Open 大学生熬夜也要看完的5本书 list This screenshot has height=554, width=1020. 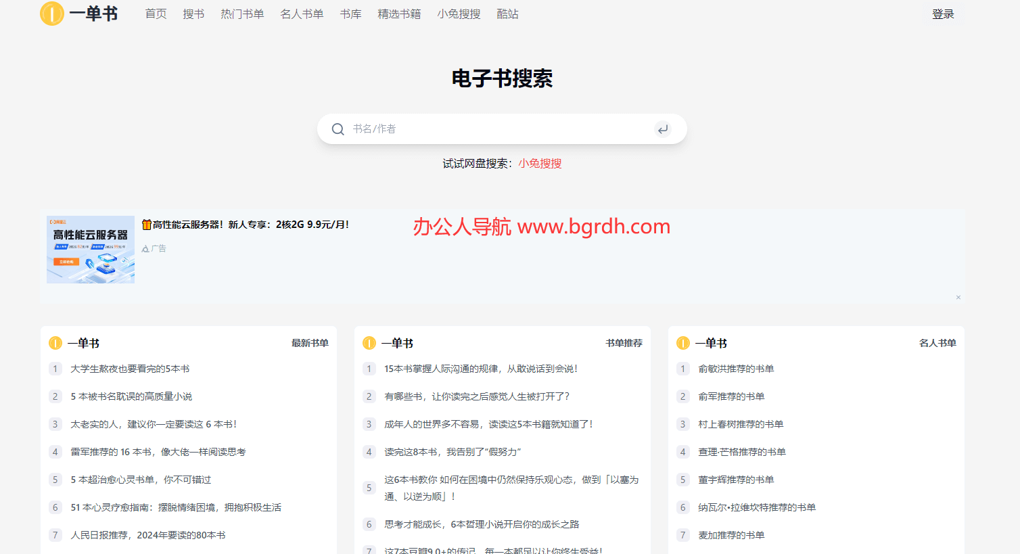(x=130, y=369)
